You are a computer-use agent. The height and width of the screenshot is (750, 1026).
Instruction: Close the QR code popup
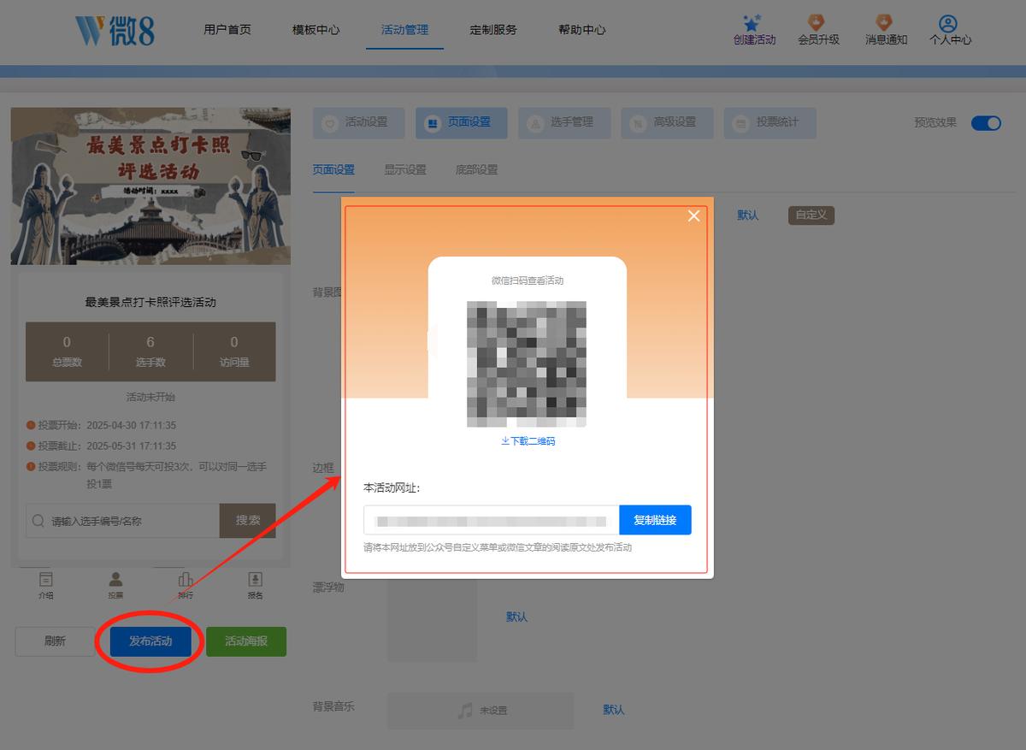pyautogui.click(x=693, y=216)
